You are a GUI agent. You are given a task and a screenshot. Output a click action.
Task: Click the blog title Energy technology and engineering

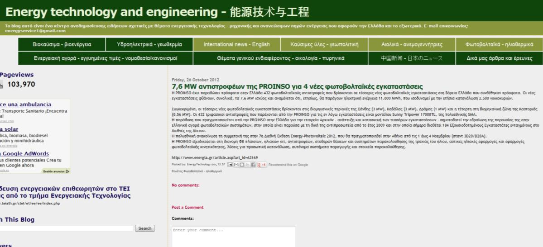click(x=157, y=12)
